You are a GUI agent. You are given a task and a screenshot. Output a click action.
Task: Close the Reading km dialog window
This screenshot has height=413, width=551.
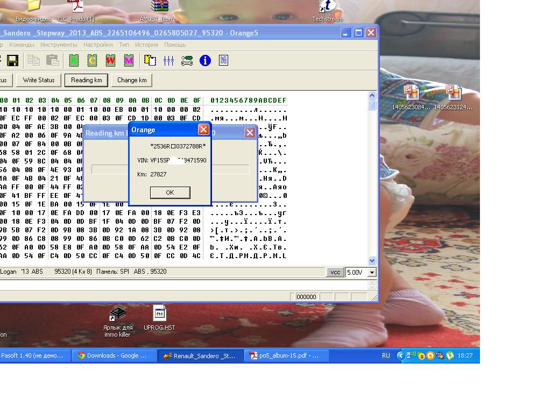click(250, 133)
